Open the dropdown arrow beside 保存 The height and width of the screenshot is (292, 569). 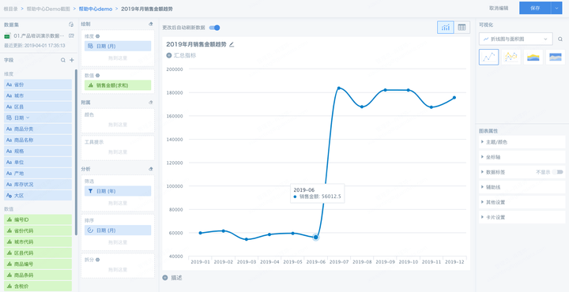click(556, 8)
